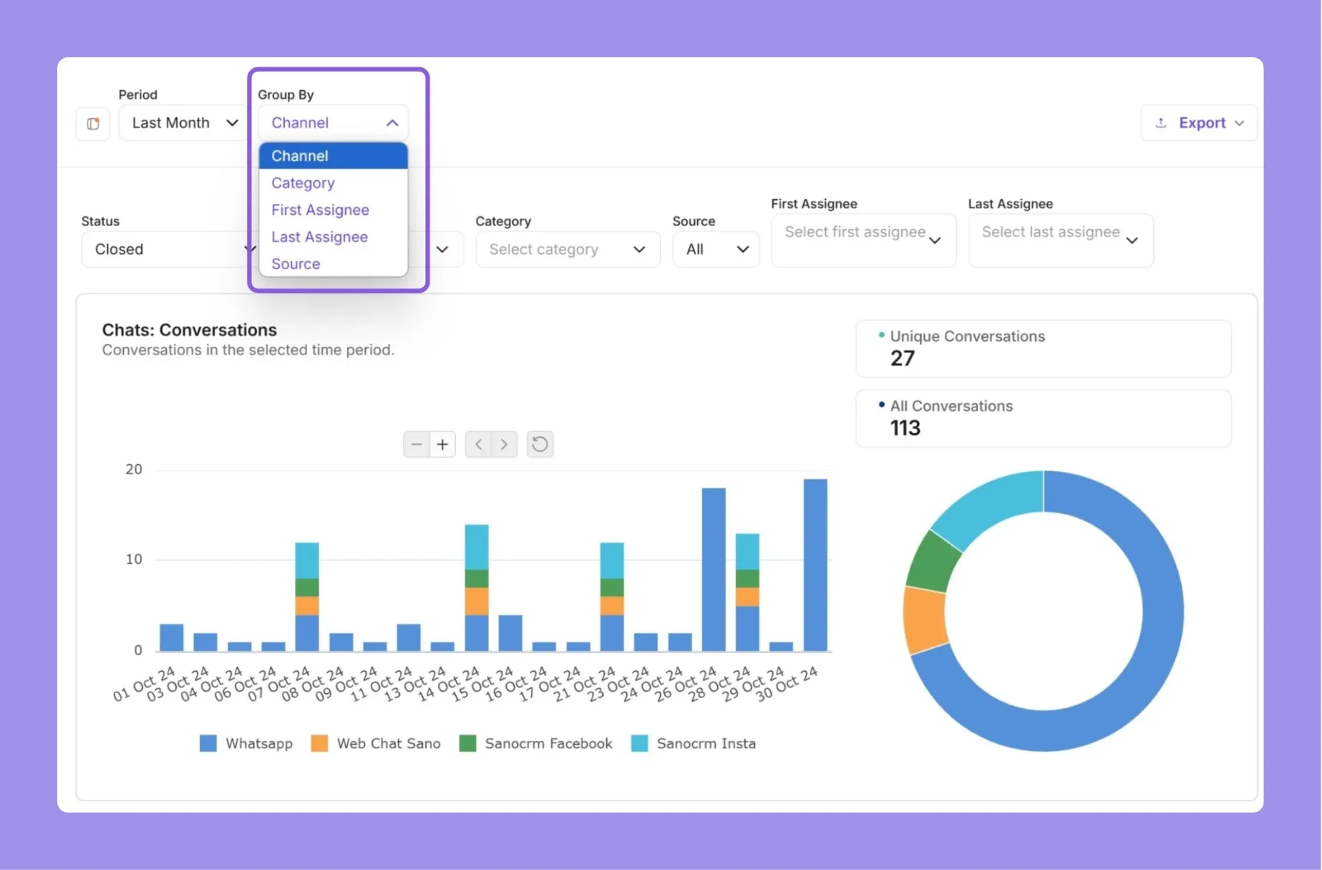Select Last Assignee in Group By list
Viewport: 1322px width, 870px height.
coord(334,237)
